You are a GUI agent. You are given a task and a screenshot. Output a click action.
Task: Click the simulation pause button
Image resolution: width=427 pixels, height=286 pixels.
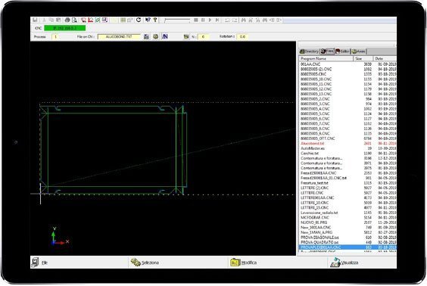(x=203, y=20)
